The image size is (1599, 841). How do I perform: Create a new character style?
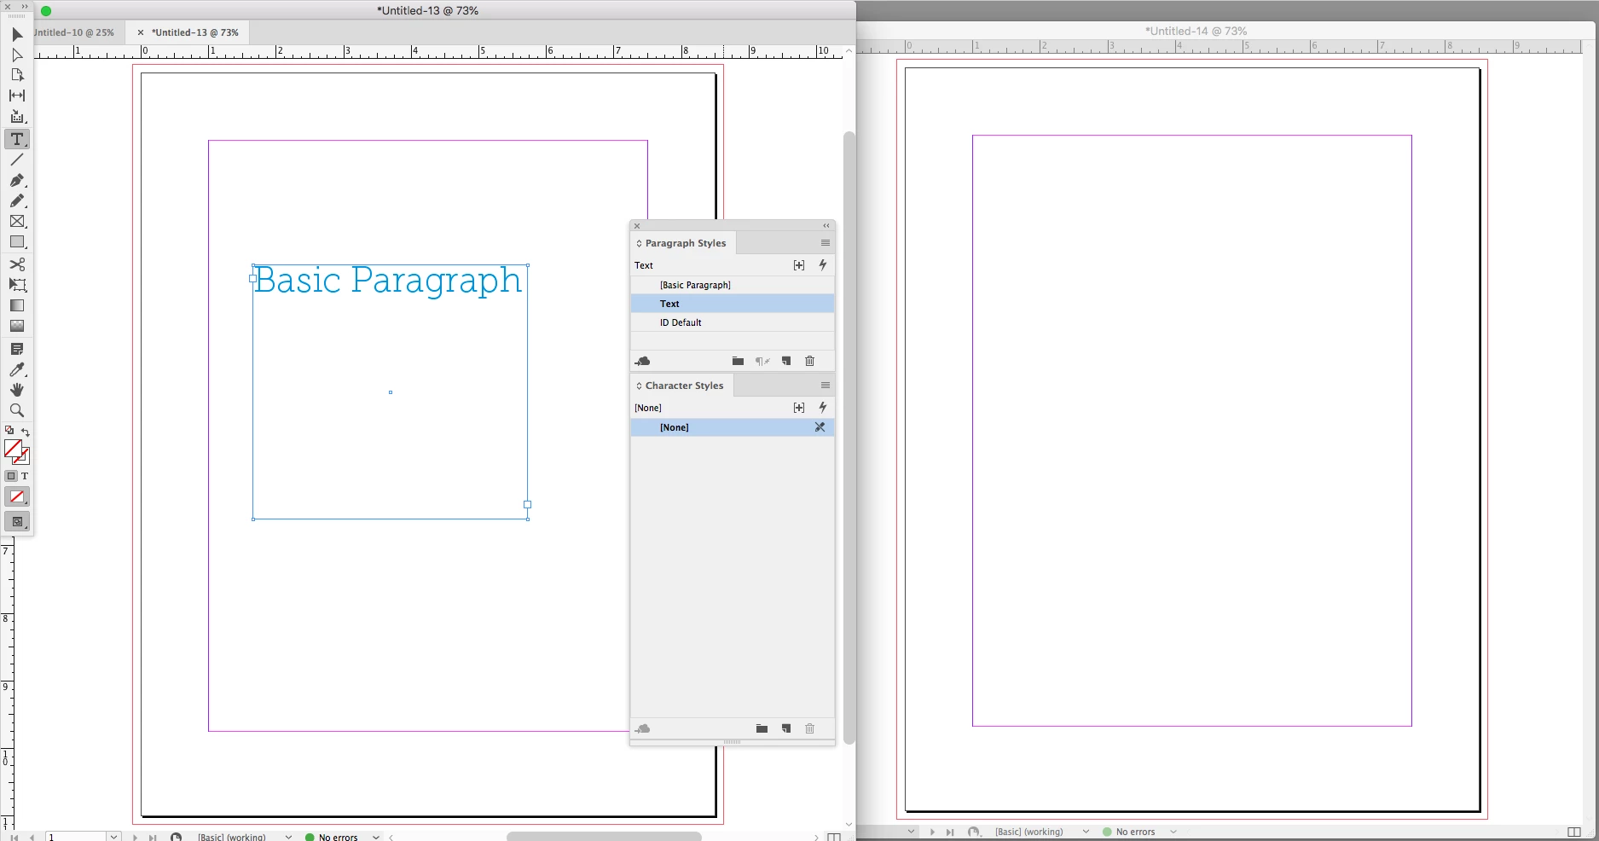786,728
